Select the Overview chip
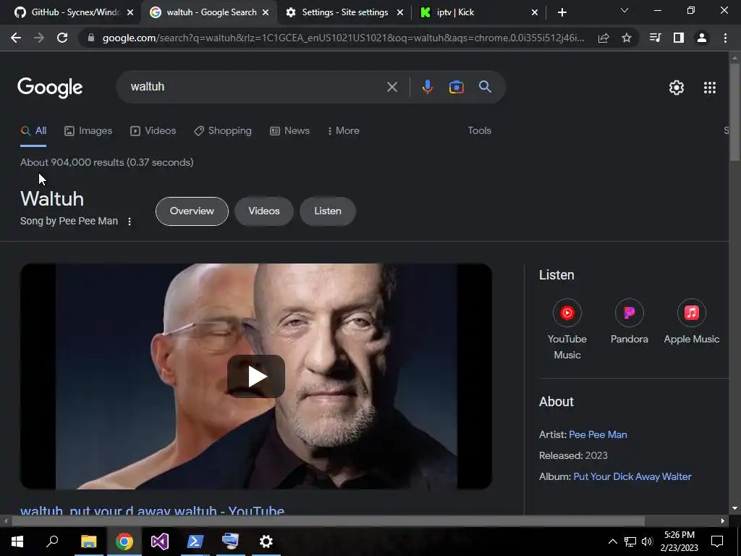Viewport: 741px width, 556px height. (x=192, y=211)
